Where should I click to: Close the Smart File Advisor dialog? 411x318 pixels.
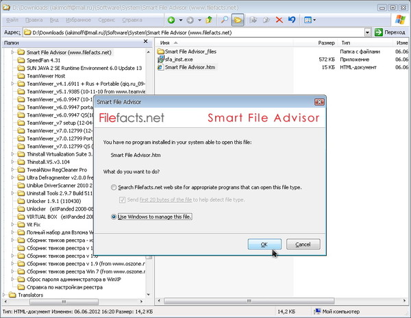(319, 102)
